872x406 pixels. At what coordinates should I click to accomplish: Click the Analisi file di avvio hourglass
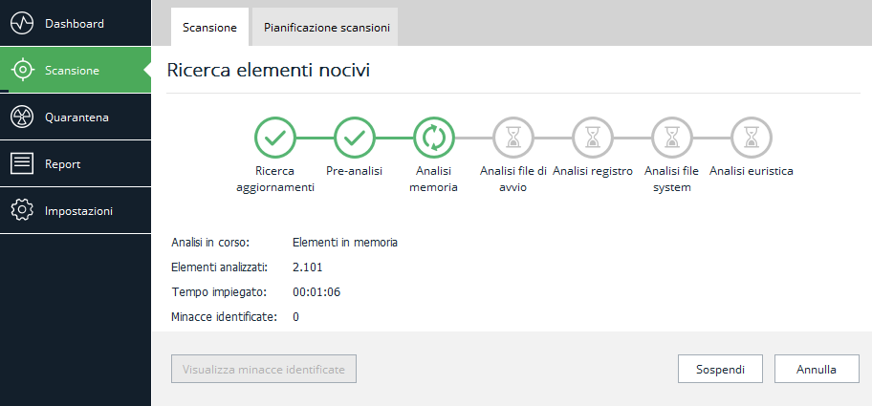512,138
